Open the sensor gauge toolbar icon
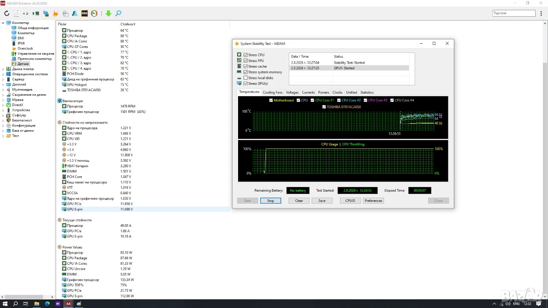Viewport: 548px width, 308px height. pos(94,13)
